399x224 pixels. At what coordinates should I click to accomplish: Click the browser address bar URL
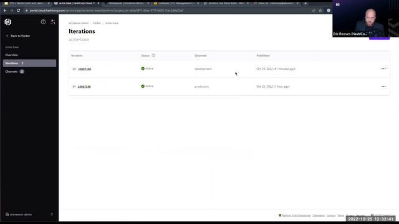[107, 11]
